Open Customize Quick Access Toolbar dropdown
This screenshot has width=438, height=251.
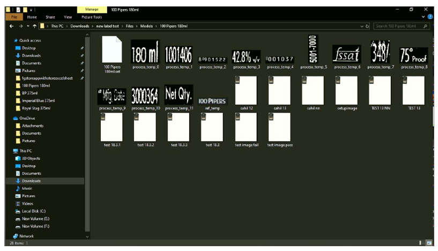pyautogui.click(x=30, y=10)
